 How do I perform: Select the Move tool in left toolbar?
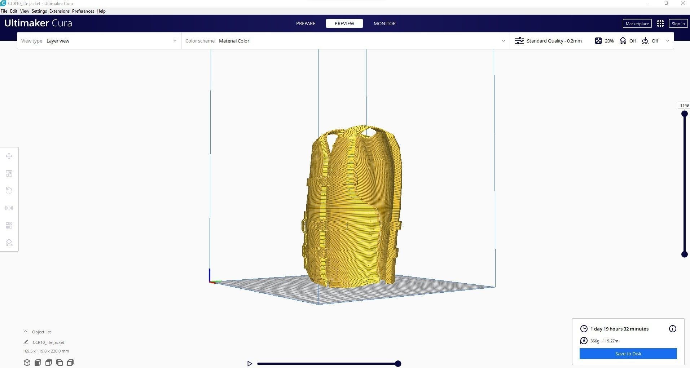point(9,156)
